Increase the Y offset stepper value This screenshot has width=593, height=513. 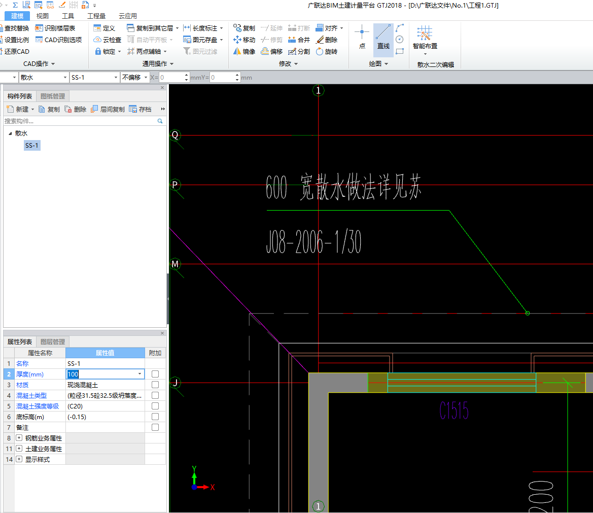click(237, 75)
